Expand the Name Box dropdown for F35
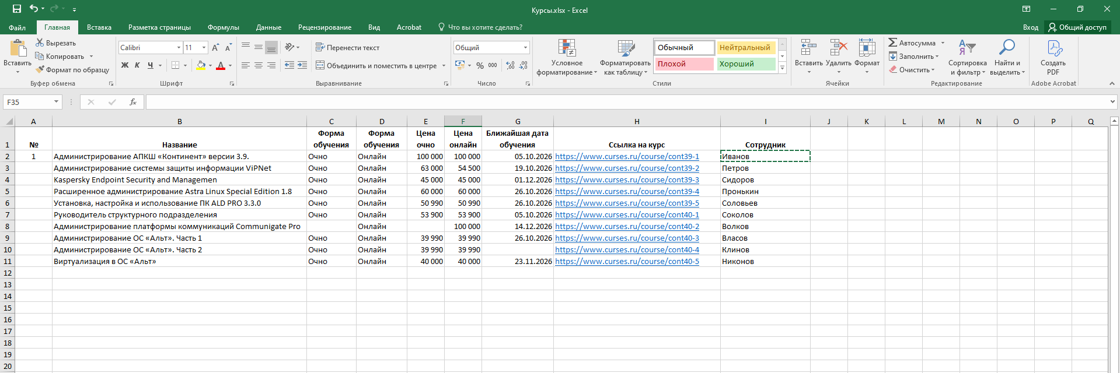Screen dimensions: 1120x373 pos(56,102)
